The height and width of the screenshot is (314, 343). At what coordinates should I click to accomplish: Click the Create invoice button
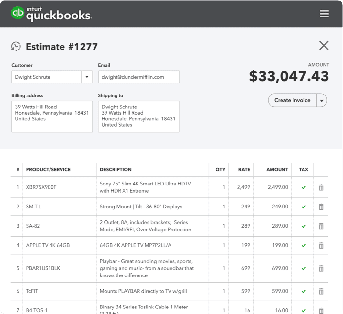292,100
